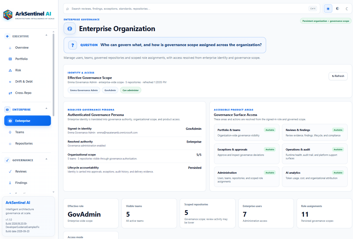Click the v1.1.0 version text
The height and width of the screenshot is (239, 353).
coord(9,219)
